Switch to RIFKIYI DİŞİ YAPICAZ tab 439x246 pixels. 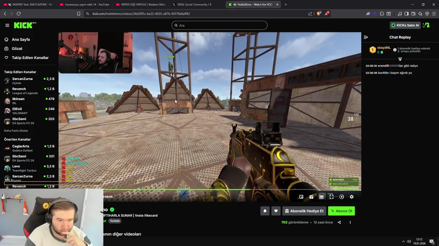point(141,4)
